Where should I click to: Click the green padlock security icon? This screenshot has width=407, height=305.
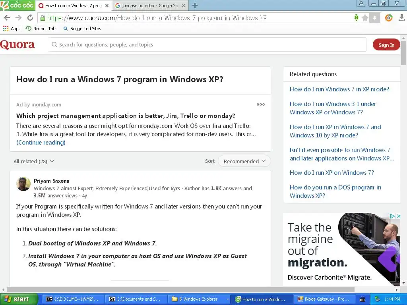coord(43,17)
